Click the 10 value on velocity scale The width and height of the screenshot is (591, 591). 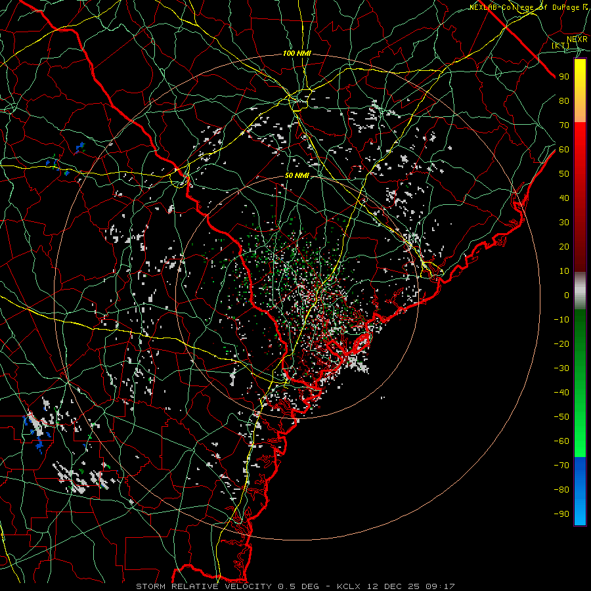pos(564,271)
